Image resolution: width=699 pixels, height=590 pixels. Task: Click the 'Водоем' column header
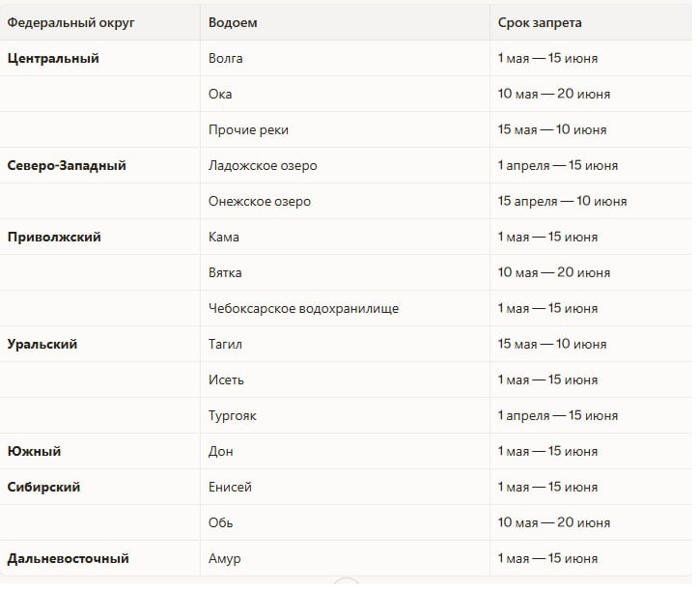233,23
